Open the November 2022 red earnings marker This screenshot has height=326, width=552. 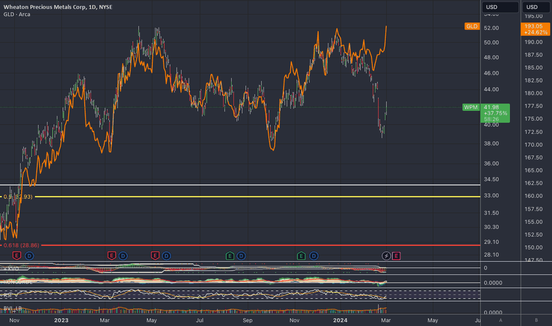coord(17,255)
